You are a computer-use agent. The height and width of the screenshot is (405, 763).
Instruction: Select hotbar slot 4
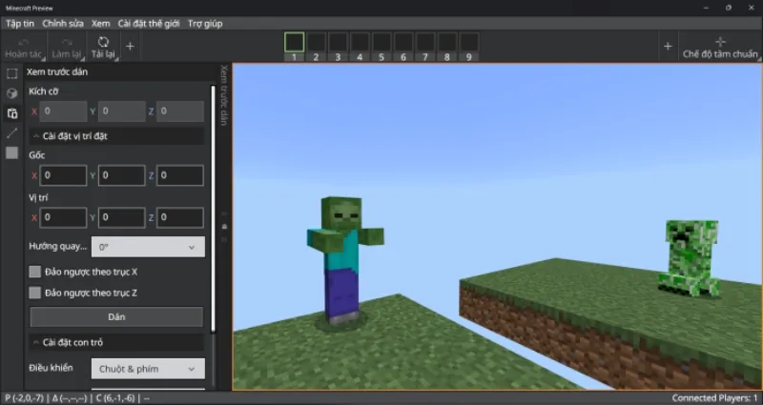click(360, 42)
